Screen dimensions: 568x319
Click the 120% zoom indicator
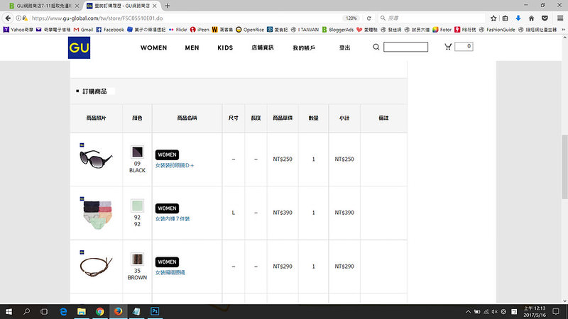pos(351,18)
